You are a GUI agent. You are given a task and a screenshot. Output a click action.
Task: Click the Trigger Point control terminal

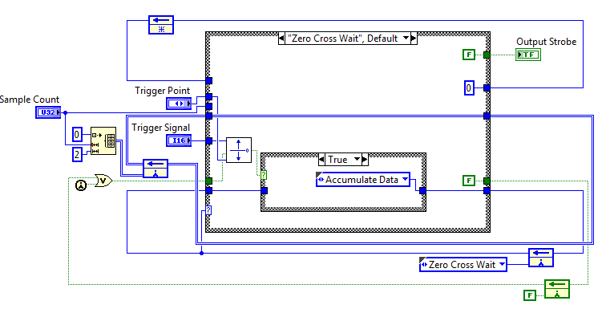pyautogui.click(x=179, y=104)
